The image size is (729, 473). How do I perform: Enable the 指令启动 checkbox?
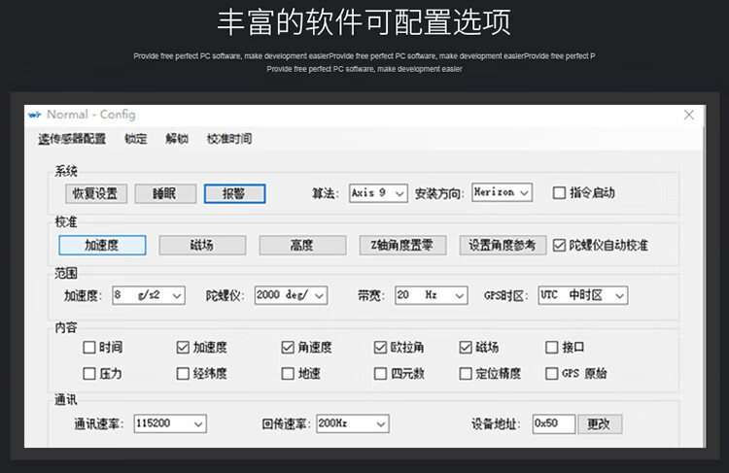click(559, 192)
